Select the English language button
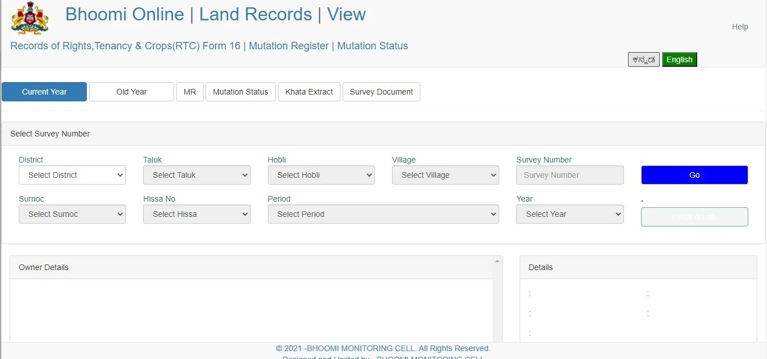Viewport: 767px width, 359px height. coord(680,59)
